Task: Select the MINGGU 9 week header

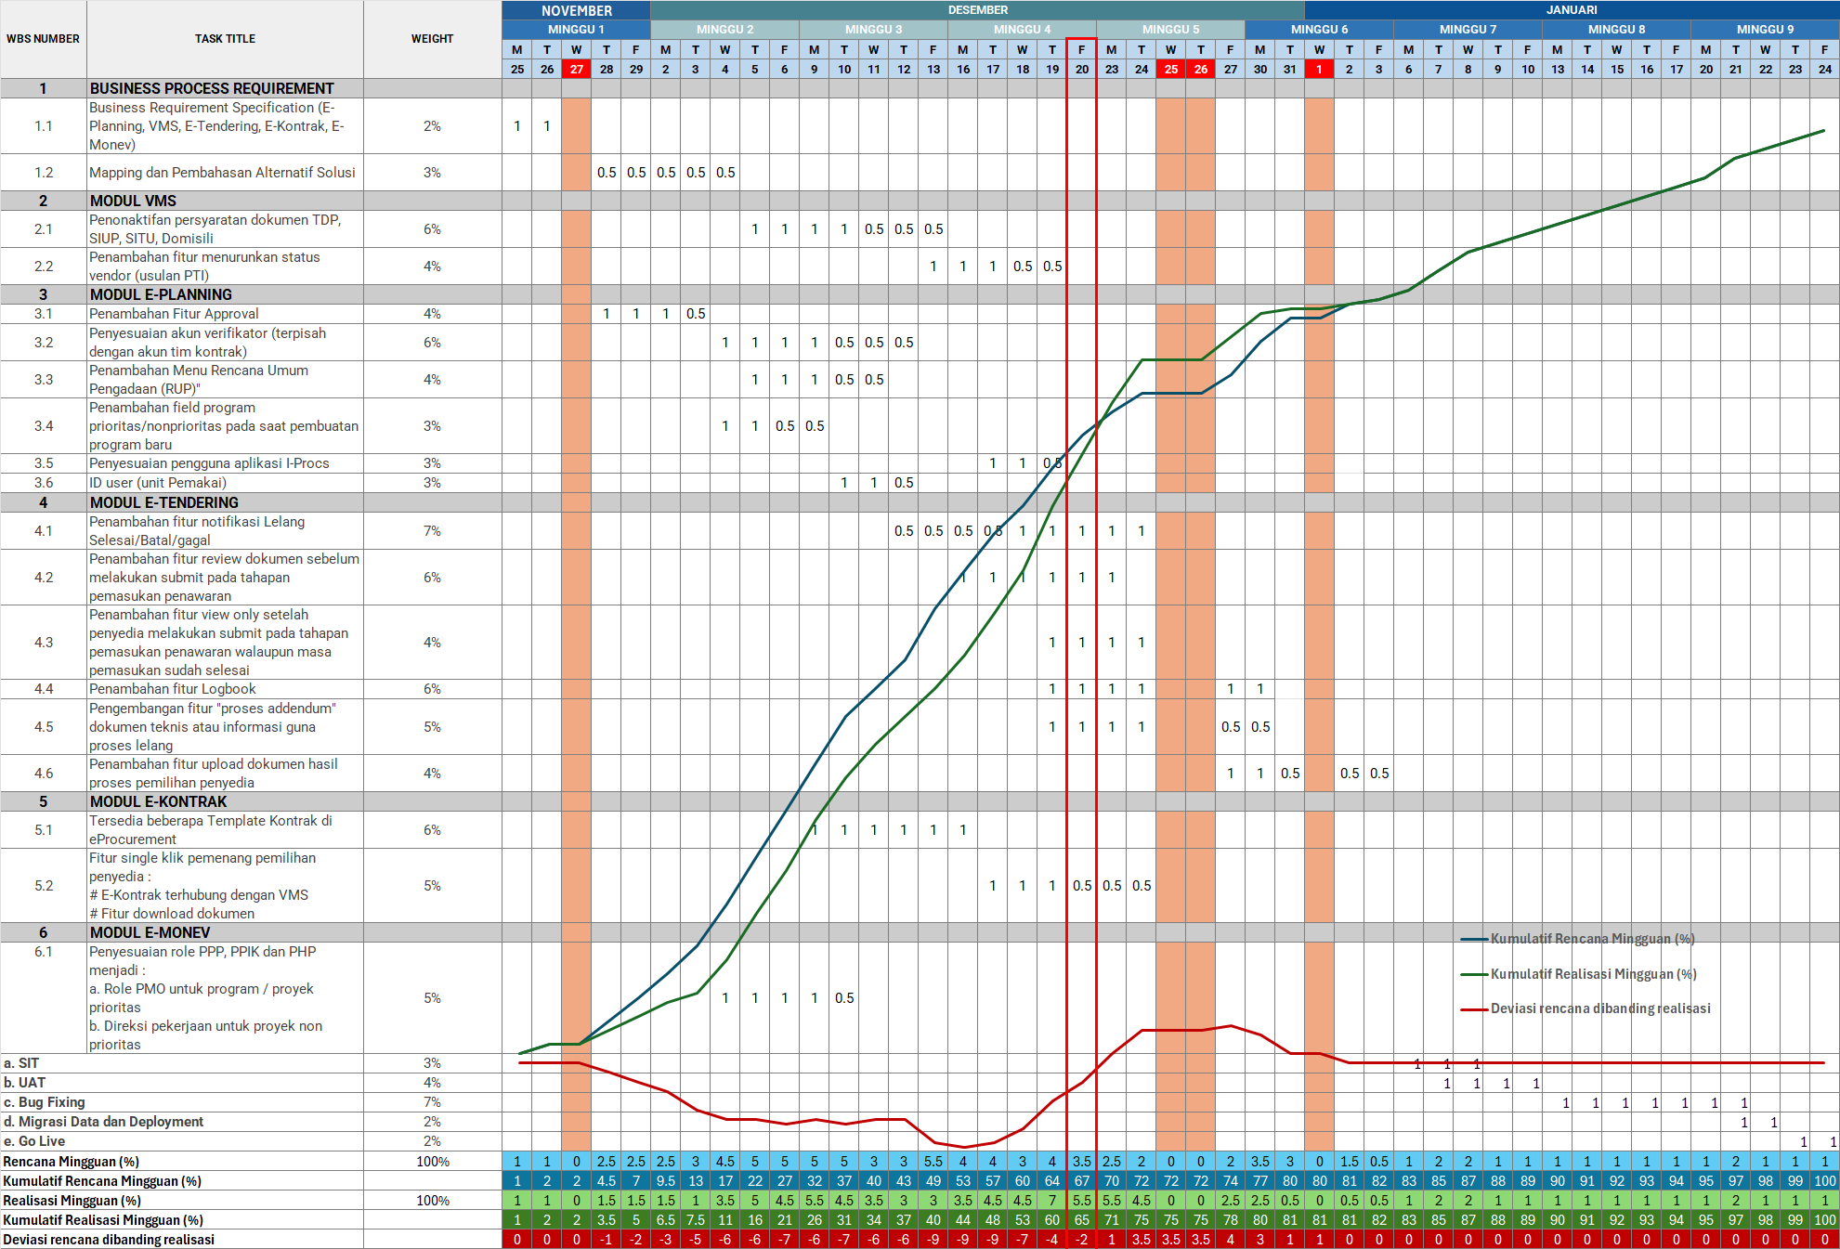Action: coord(1765,30)
